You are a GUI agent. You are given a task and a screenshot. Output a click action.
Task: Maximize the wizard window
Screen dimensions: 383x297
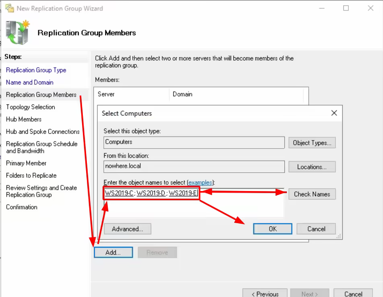[x=346, y=8]
